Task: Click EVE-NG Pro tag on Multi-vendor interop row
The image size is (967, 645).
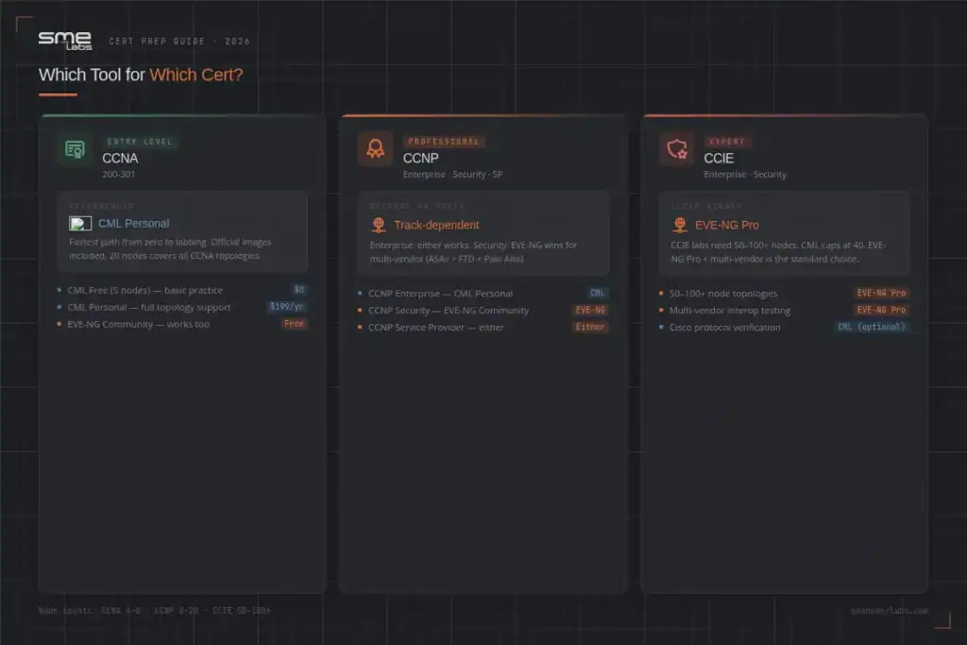Action: [x=881, y=310]
